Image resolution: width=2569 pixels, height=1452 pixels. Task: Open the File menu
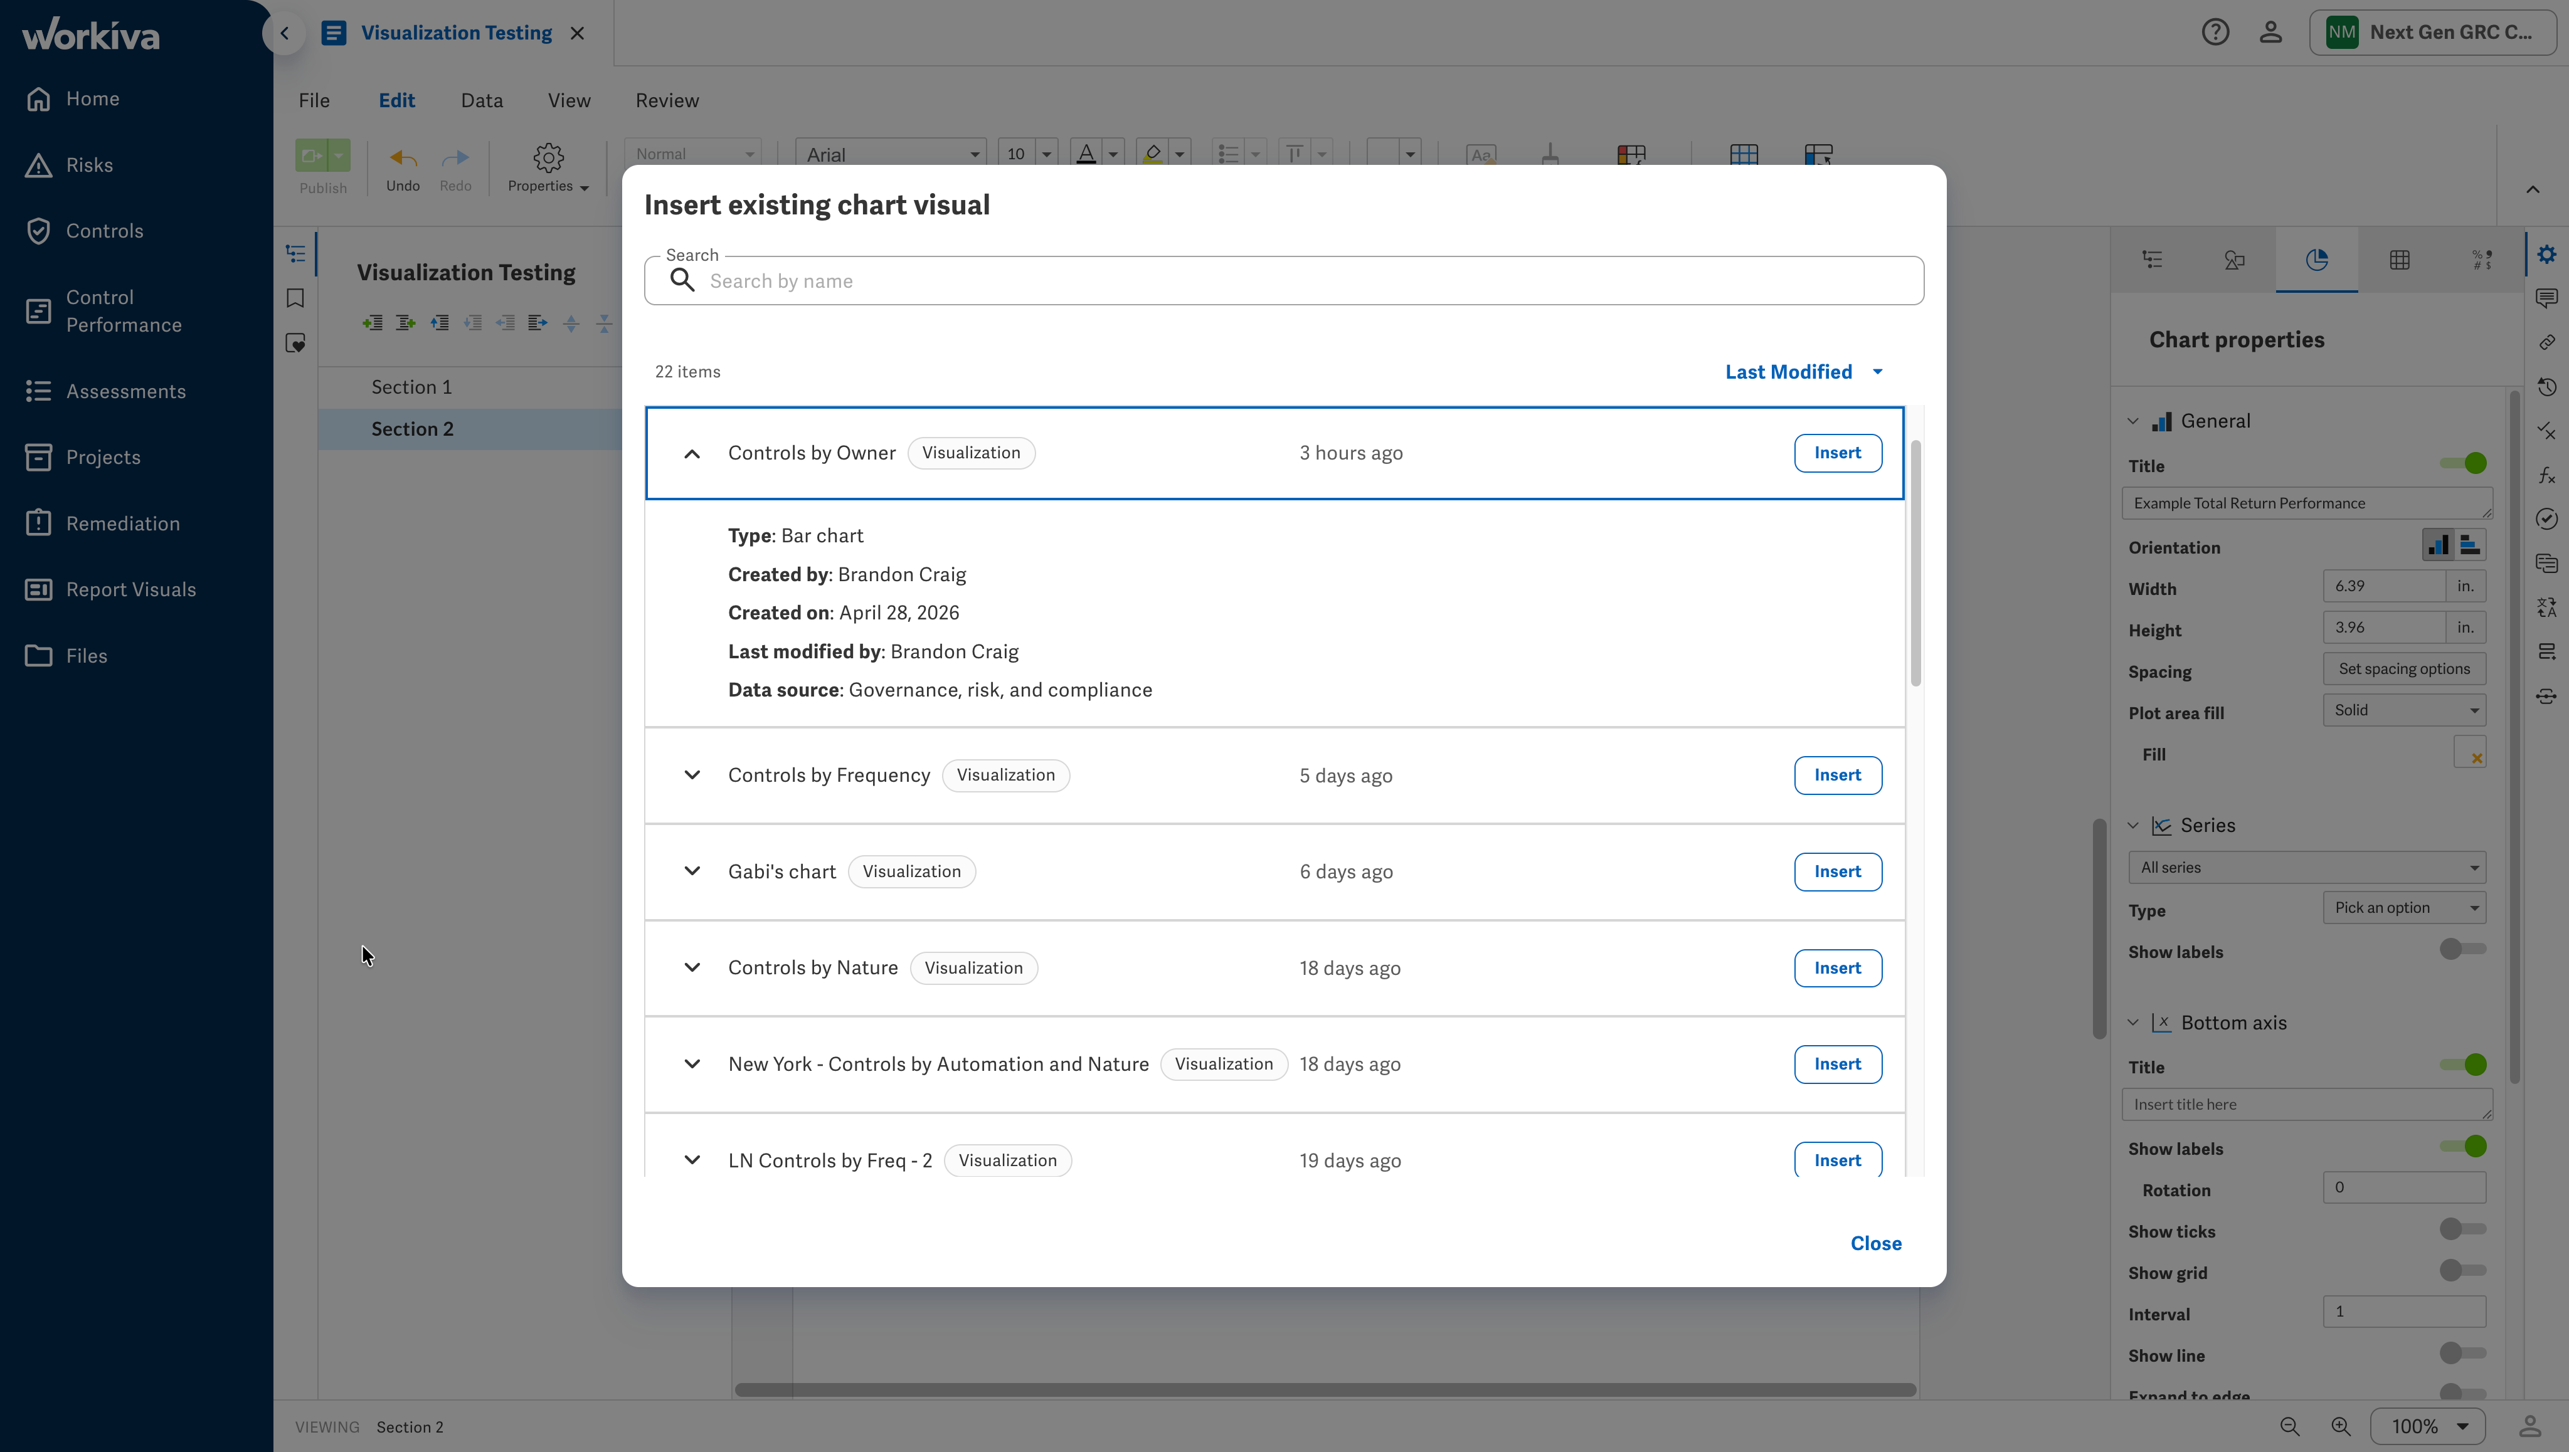[x=314, y=101]
